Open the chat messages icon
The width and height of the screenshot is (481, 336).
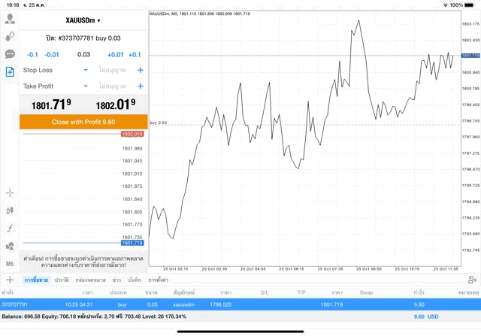[10, 54]
